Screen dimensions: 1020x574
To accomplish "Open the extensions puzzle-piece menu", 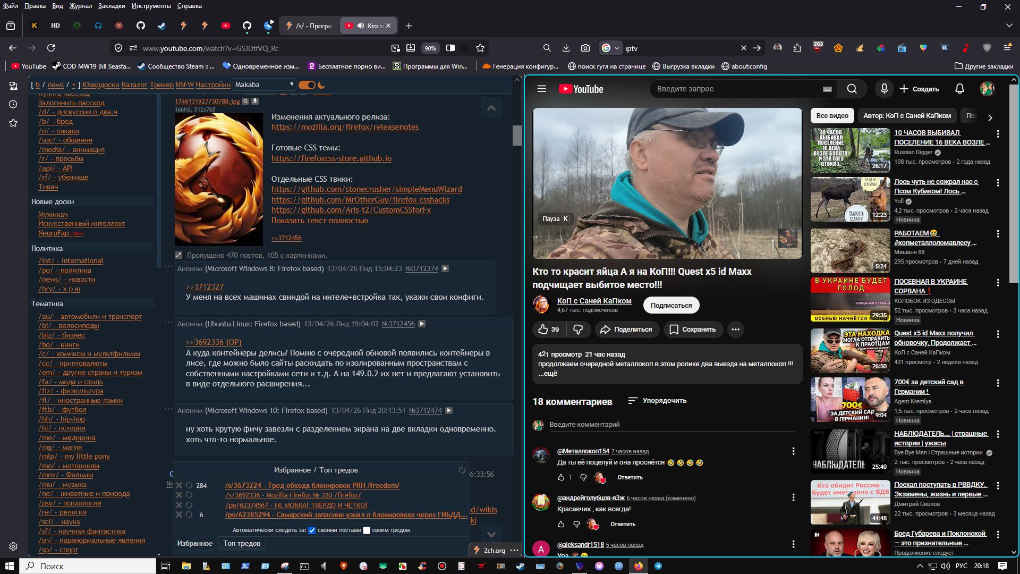I will pyautogui.click(x=797, y=48).
